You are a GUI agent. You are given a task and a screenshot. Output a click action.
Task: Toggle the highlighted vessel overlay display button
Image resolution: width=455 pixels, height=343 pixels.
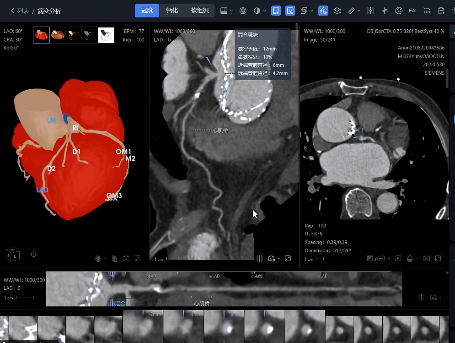323,11
